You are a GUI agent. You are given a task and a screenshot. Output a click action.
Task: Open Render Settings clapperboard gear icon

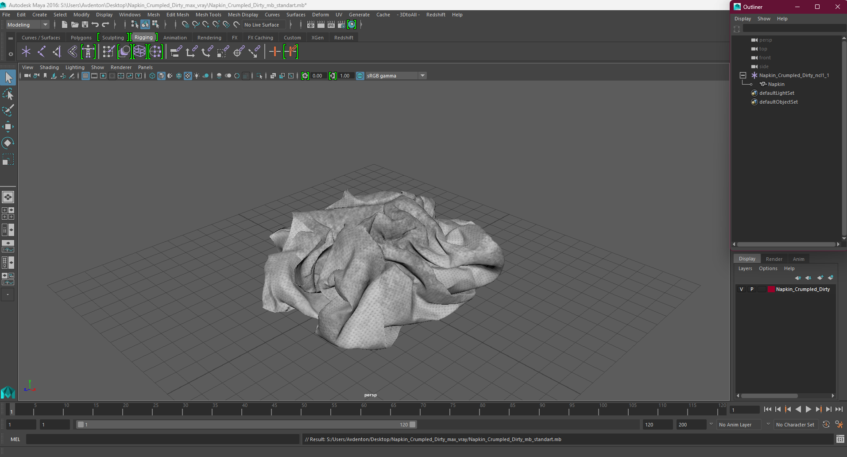(341, 25)
